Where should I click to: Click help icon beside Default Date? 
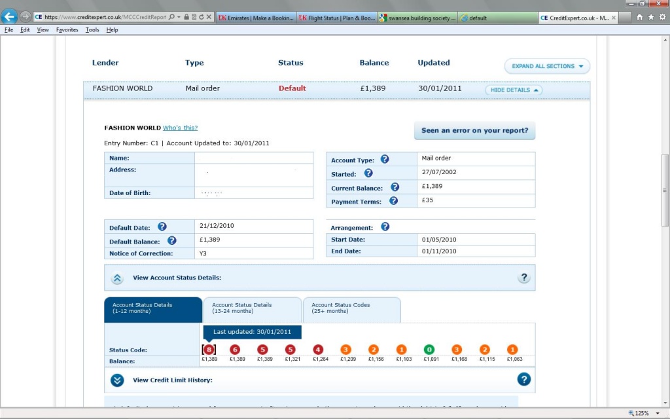point(162,227)
